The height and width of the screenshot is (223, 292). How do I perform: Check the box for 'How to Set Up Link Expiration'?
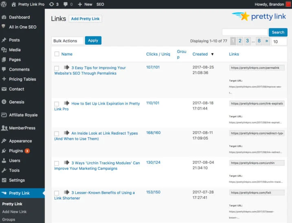coord(57,104)
